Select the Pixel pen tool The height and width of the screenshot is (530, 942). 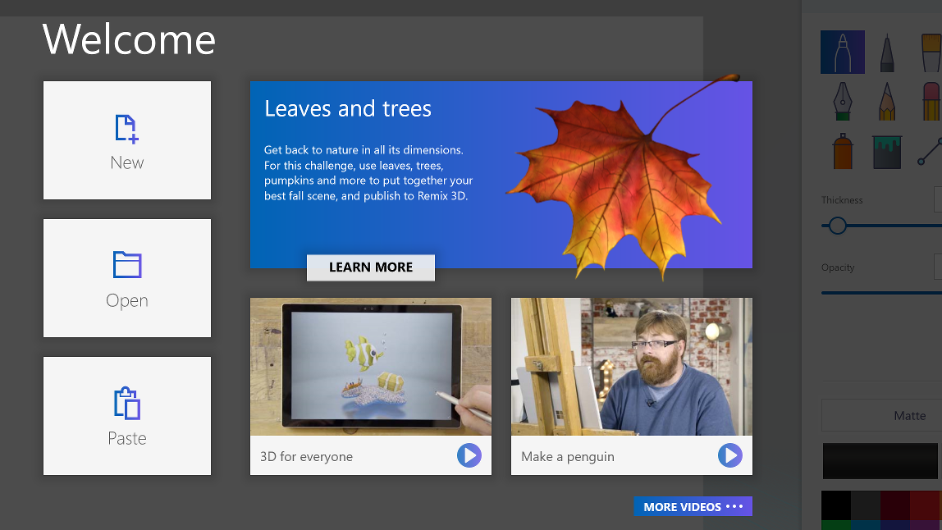click(x=887, y=51)
